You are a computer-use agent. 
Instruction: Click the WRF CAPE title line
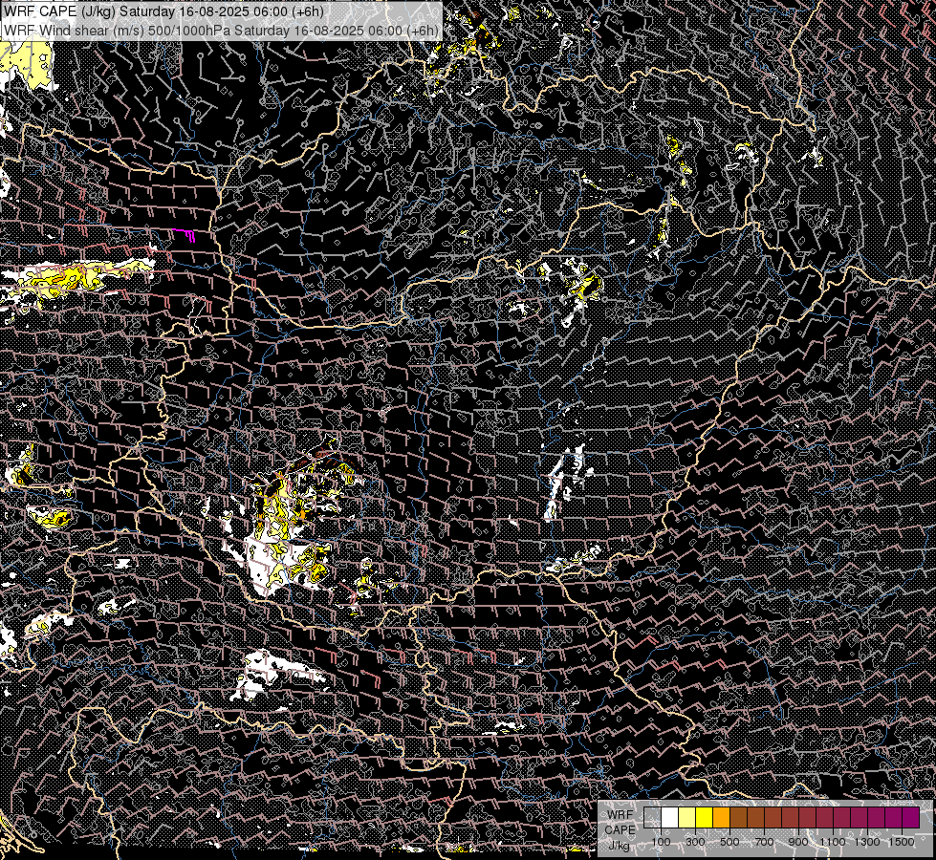163,11
